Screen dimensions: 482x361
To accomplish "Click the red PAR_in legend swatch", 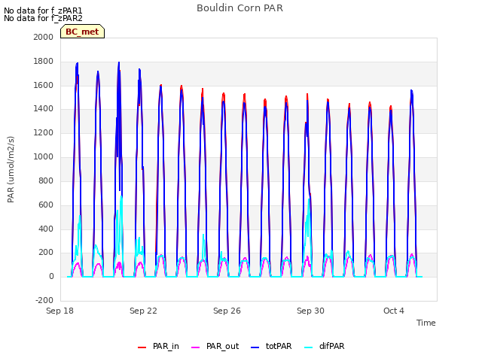I will pos(142,347).
